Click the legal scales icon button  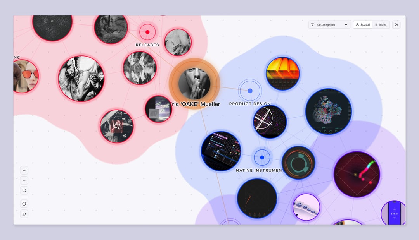point(24,214)
